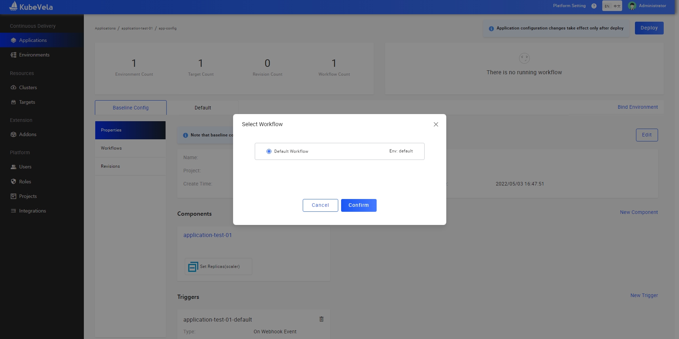Click the KubeVela sailboat logo

[14, 6]
